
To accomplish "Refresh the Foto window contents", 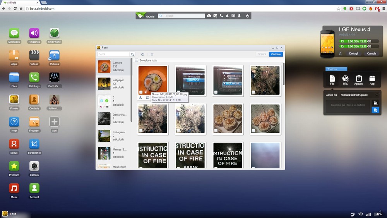I will click(142, 55).
